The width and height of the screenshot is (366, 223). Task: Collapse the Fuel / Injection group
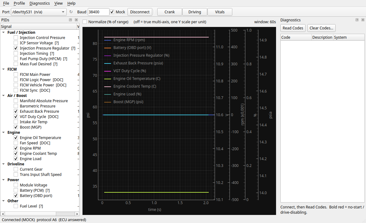tap(3, 33)
